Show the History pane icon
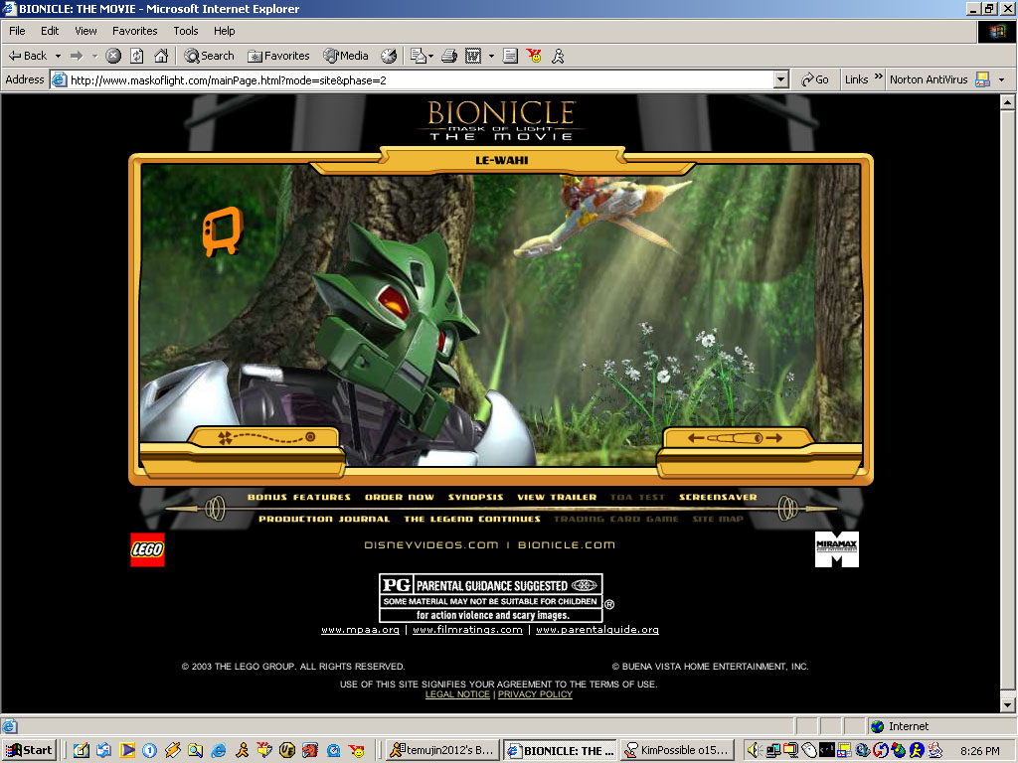This screenshot has width=1018, height=763. pyautogui.click(x=389, y=56)
